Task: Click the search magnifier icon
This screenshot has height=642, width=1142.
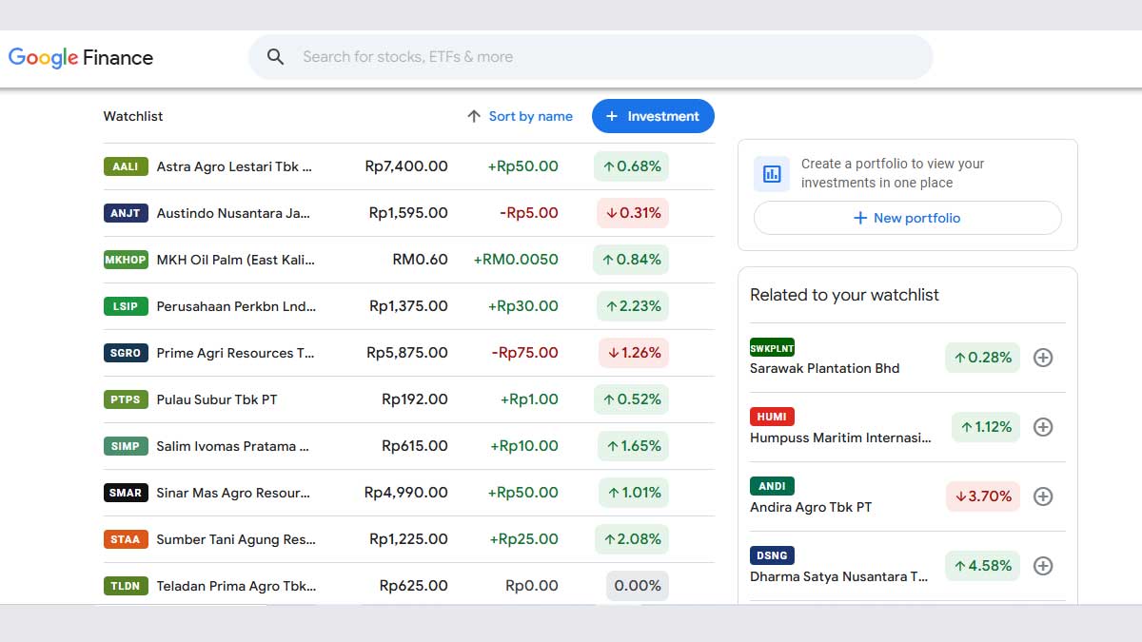Action: point(276,57)
